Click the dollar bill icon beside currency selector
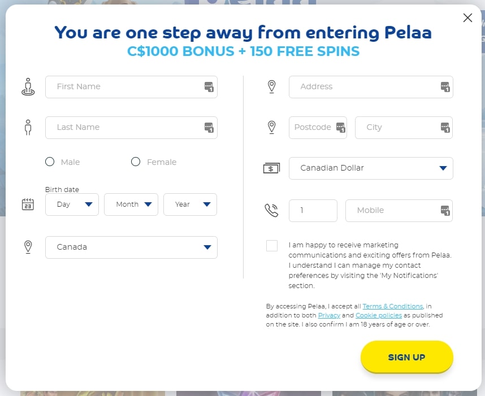This screenshot has width=485, height=396. pyautogui.click(x=271, y=168)
